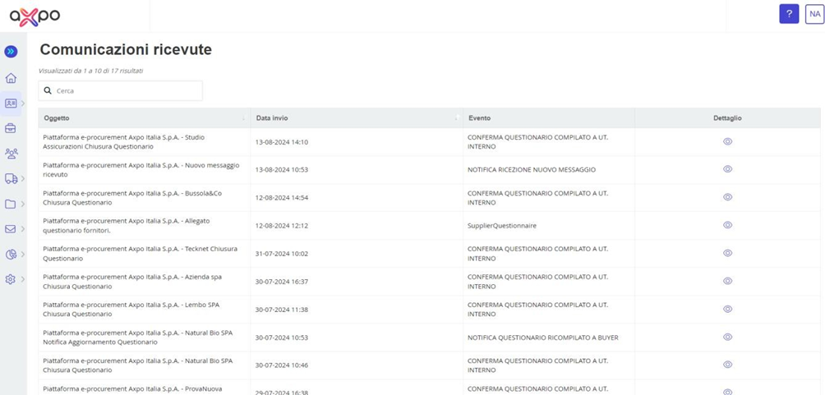The image size is (825, 395).
Task: Select the Nuovo messaggio ricevuto subject
Action: pyautogui.click(x=141, y=170)
